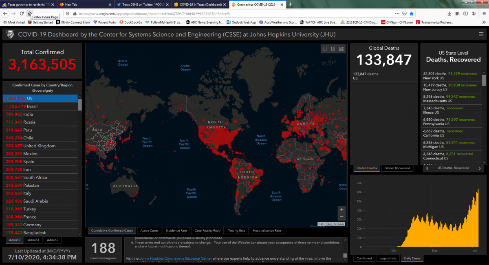The width and height of the screenshot is (489, 265).
Task: Close the Texas DSHS Twitter tab
Action: point(168,4)
